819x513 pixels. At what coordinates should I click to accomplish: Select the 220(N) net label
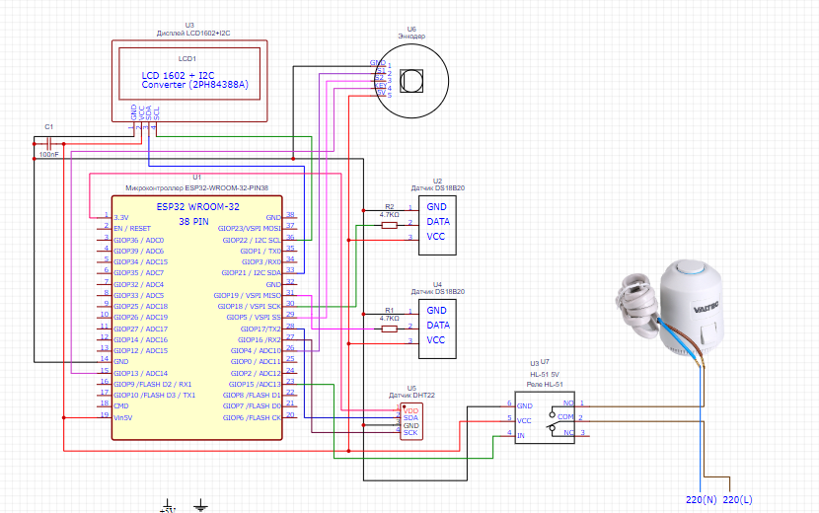[701, 500]
